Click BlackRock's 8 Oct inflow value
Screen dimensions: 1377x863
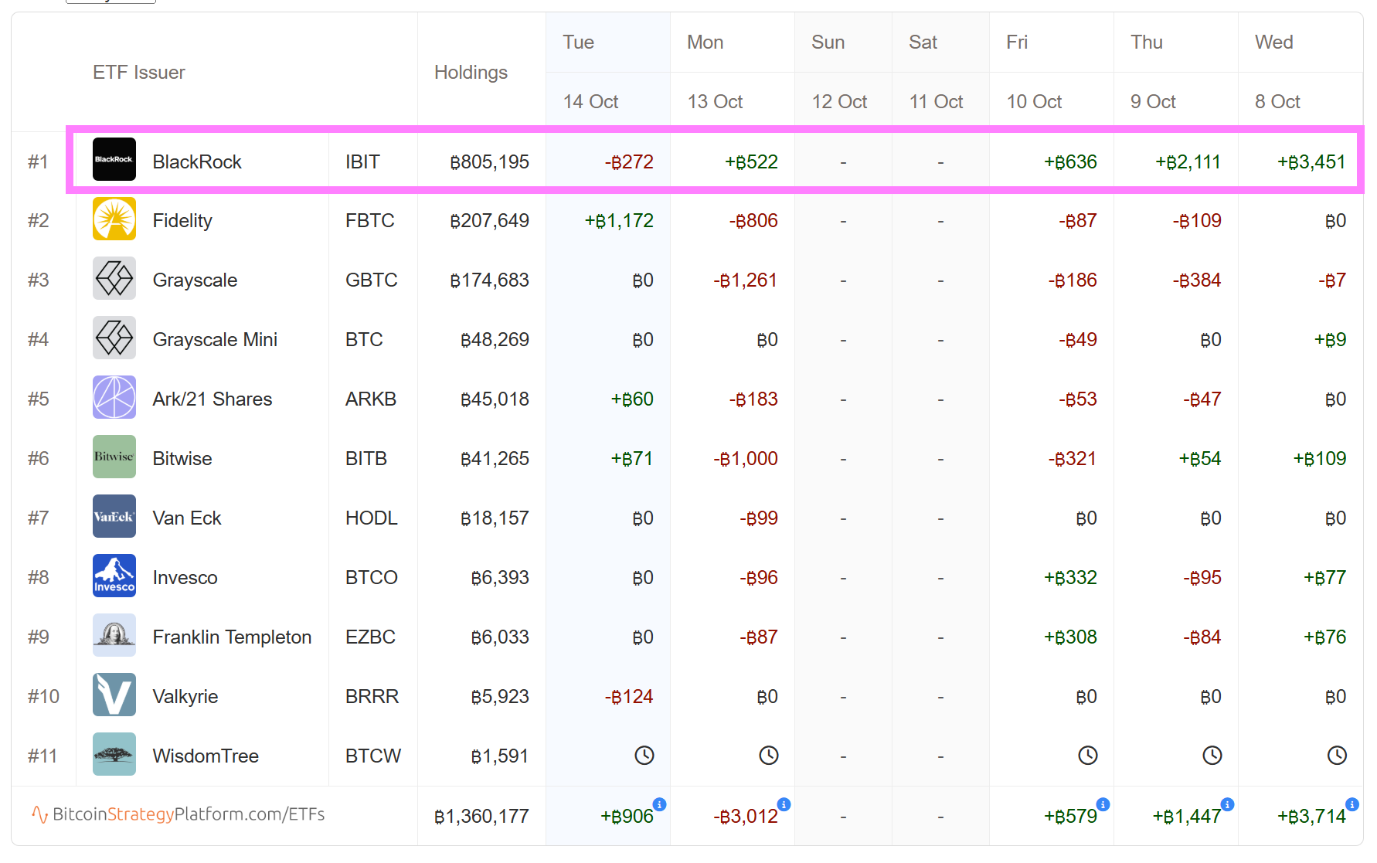[1311, 162]
